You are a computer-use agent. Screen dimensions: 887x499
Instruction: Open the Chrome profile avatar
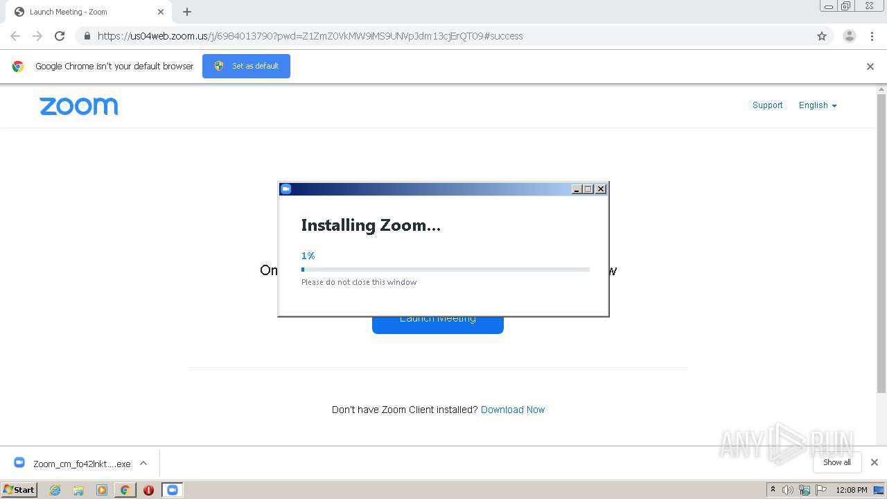coord(850,36)
